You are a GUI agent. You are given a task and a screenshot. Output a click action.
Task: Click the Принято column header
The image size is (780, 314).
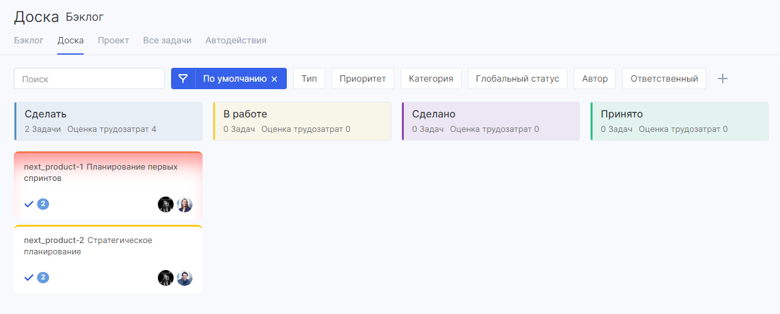pos(679,121)
